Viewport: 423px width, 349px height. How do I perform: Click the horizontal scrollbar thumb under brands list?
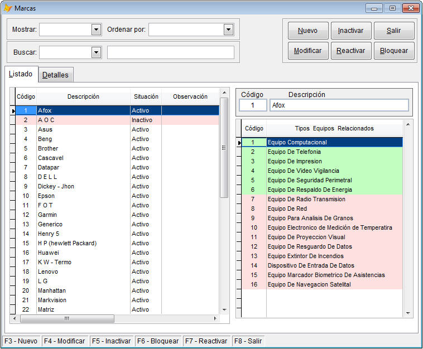[x=67, y=318]
